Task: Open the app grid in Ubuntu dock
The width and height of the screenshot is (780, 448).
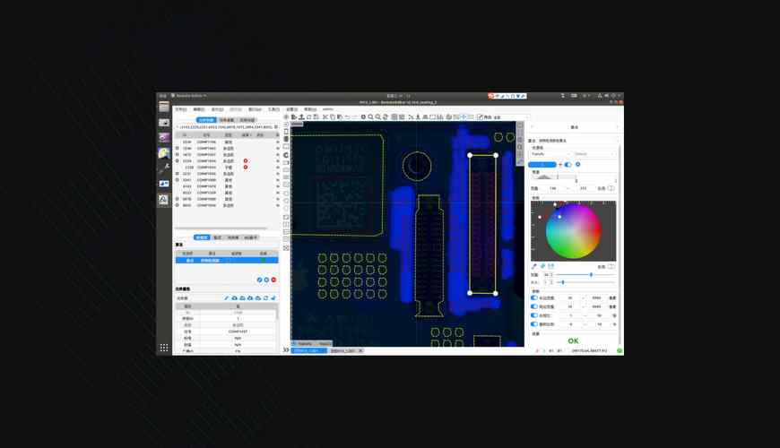Action: pyautogui.click(x=164, y=347)
